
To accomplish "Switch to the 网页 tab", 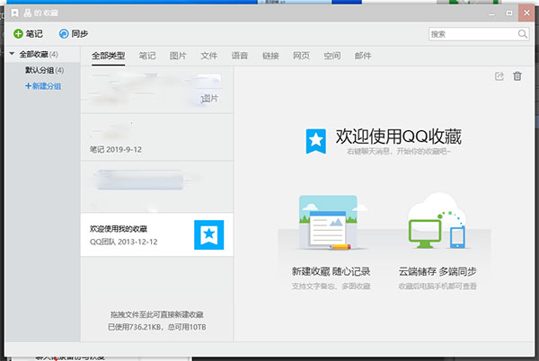I will (301, 56).
